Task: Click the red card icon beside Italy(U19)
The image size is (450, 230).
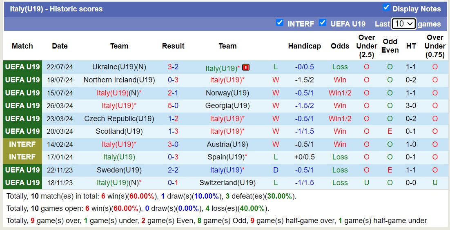Action: pos(246,67)
